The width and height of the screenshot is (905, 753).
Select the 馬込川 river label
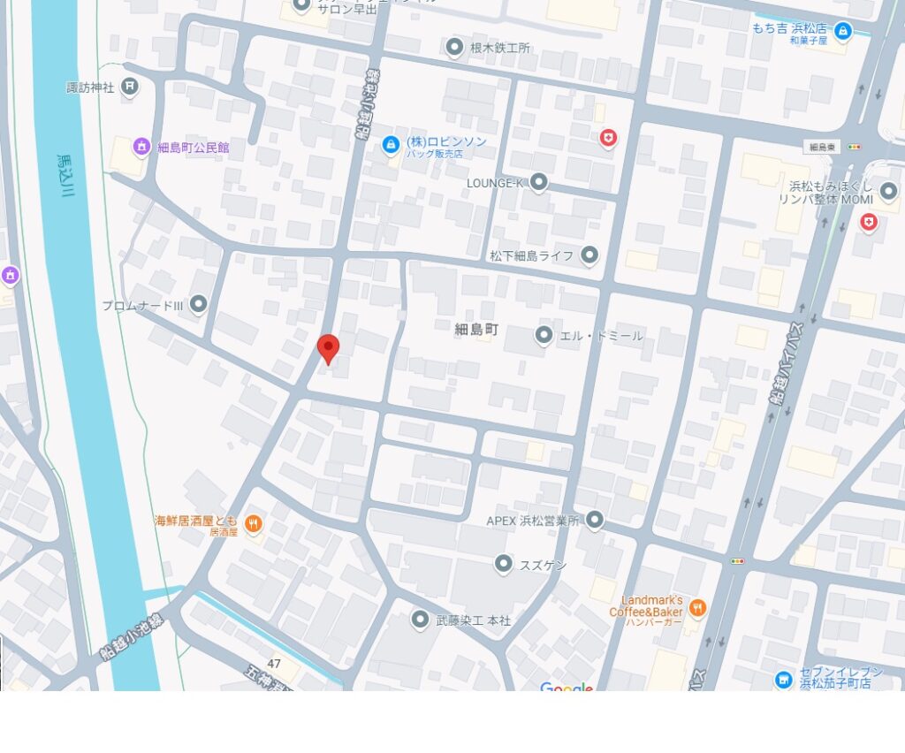[x=65, y=175]
